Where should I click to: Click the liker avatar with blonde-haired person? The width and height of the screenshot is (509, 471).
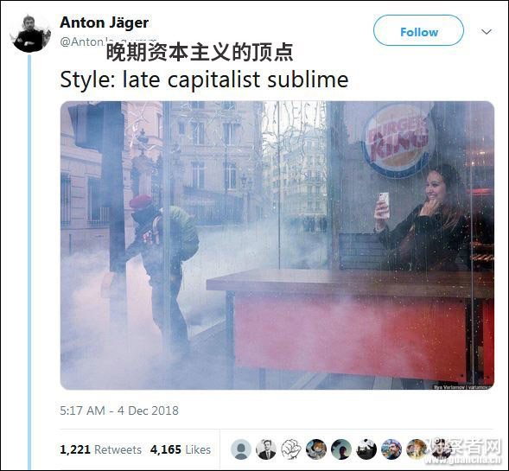[417, 449]
